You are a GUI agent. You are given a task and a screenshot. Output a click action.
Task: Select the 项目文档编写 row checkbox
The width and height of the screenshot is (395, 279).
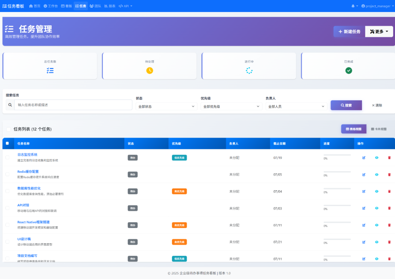point(7,259)
